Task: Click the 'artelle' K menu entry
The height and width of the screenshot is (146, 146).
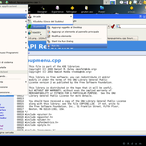Action: click(14, 68)
